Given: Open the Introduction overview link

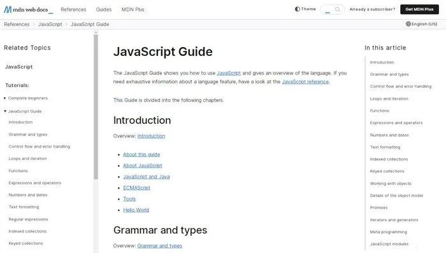Looking at the screenshot, I should tap(151, 136).
